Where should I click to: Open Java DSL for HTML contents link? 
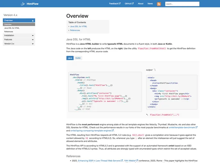79,26
